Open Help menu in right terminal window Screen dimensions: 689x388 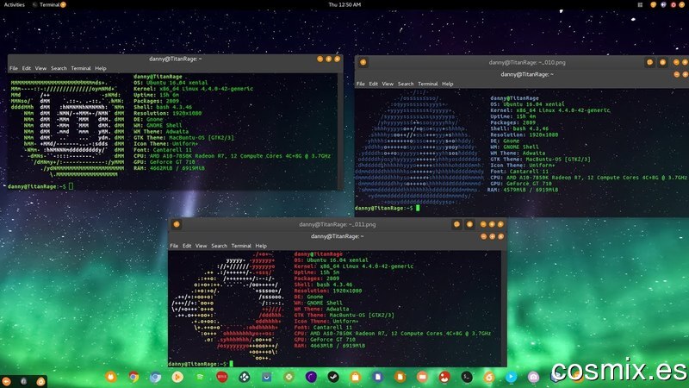click(447, 84)
